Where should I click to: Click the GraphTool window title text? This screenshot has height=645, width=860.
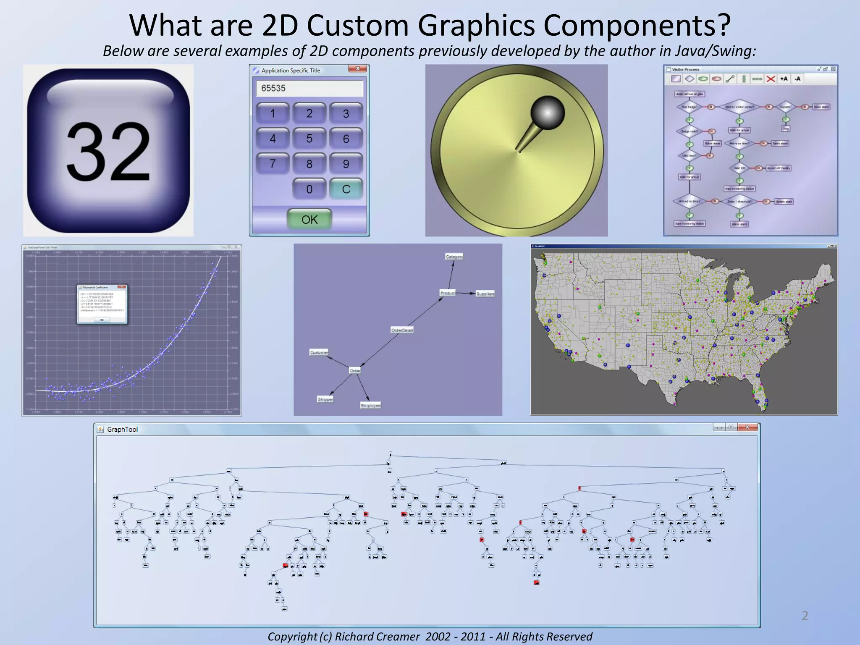click(122, 429)
